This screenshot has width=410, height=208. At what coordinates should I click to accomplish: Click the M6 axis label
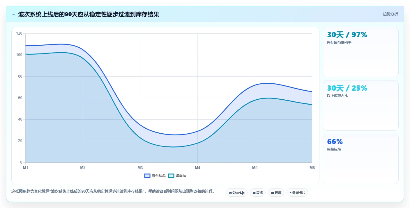click(x=312, y=168)
